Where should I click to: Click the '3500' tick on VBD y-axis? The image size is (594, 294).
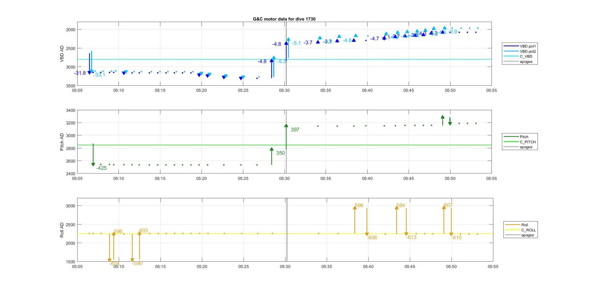click(70, 86)
